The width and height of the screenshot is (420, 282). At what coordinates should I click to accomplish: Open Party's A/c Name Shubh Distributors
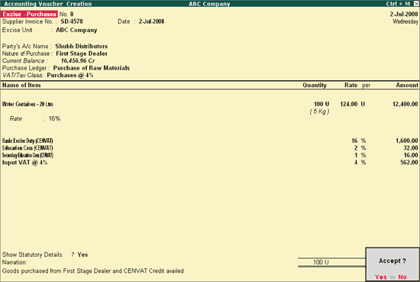(82, 46)
